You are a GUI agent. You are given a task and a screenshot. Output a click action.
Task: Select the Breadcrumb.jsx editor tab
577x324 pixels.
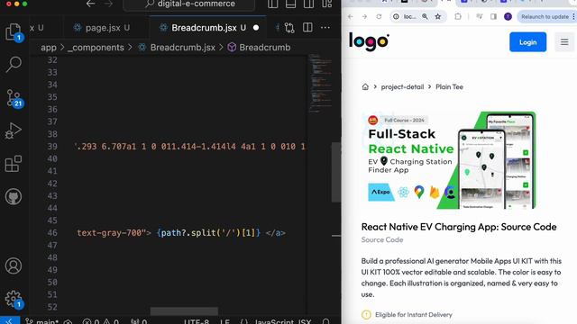[208, 28]
